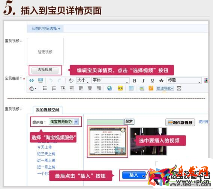
Task: Toggle italic text formatting
Action: click(143, 81)
